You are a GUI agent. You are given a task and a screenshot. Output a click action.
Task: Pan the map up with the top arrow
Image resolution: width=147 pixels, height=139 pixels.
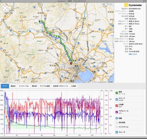pyautogui.click(x=5, y=6)
